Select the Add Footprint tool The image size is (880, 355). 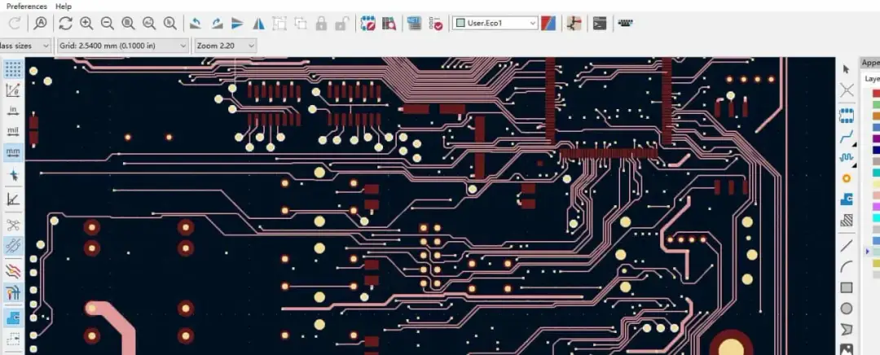point(847,116)
